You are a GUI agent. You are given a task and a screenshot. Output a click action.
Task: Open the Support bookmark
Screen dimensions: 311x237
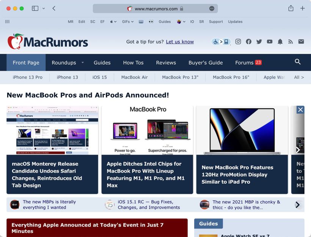tap(216, 22)
